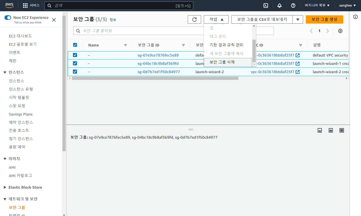Focus the top 검색 search field
Image resolution: width=361 pixels, height=216 pixels.
pos(119,6)
